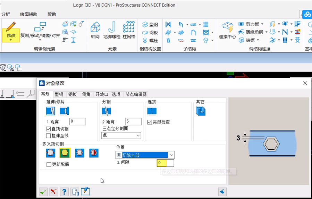
Task: Click the pencil edit note button
Action: coord(85,192)
